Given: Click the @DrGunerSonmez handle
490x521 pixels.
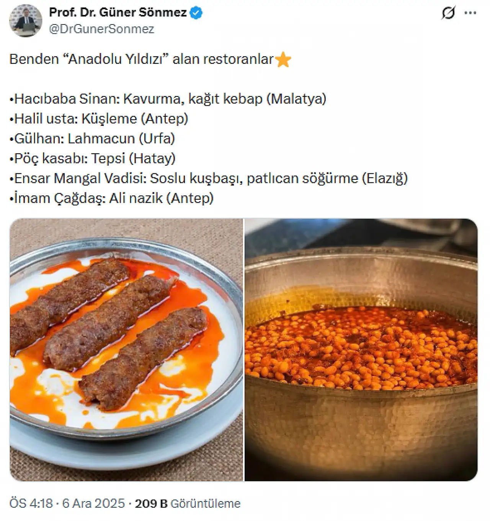Looking at the screenshot, I should 102,29.
